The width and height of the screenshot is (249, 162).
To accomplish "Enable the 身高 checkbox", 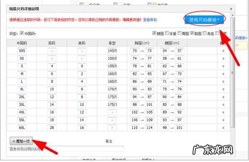I will (x=205, y=33).
